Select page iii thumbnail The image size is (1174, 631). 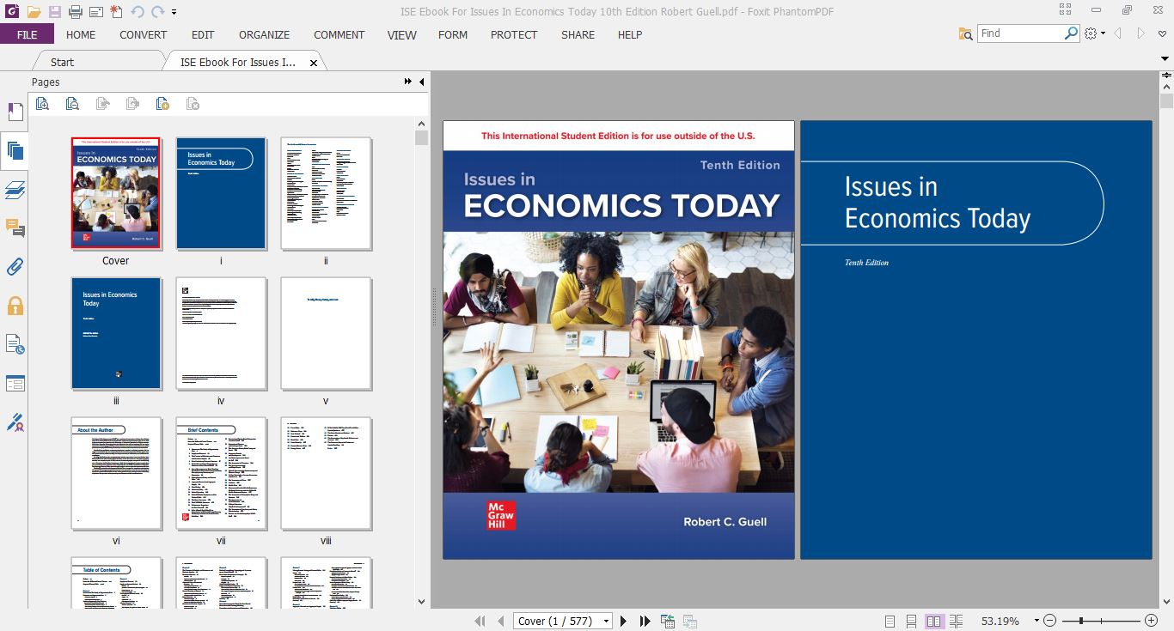[116, 333]
